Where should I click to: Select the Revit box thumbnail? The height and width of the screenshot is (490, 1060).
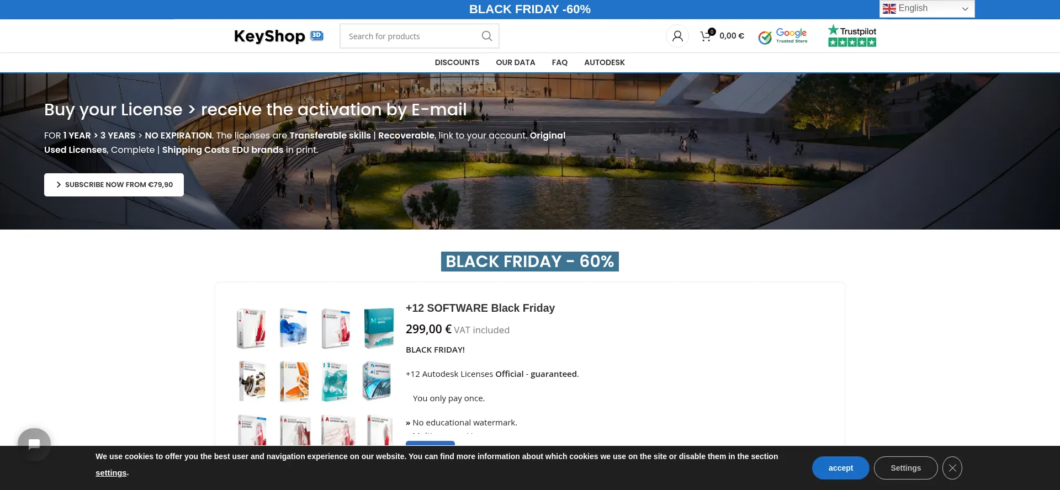(x=293, y=328)
